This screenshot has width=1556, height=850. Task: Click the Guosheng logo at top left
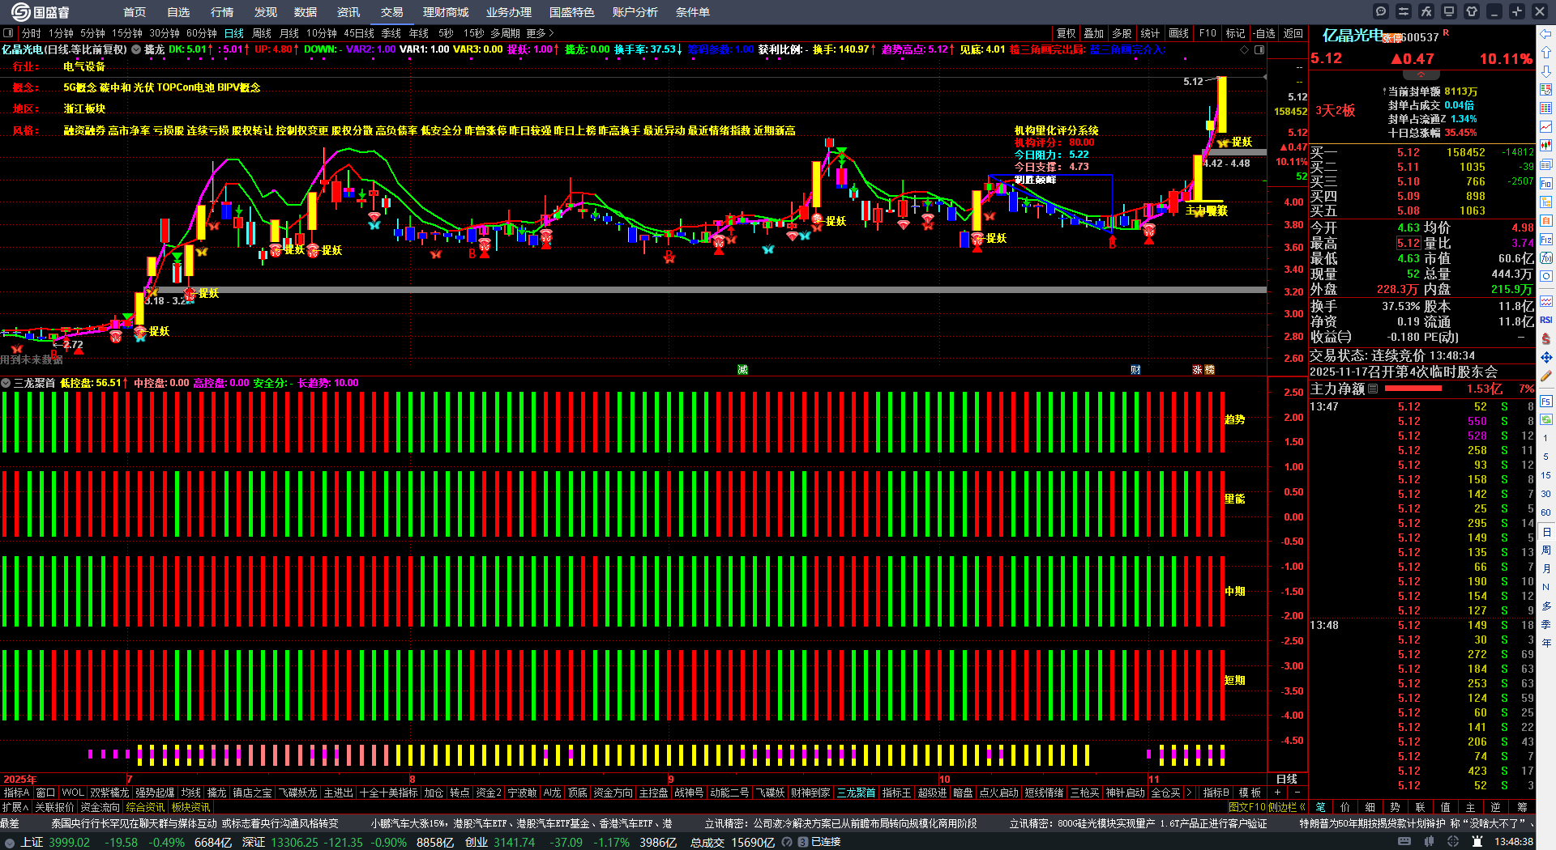pyautogui.click(x=41, y=12)
